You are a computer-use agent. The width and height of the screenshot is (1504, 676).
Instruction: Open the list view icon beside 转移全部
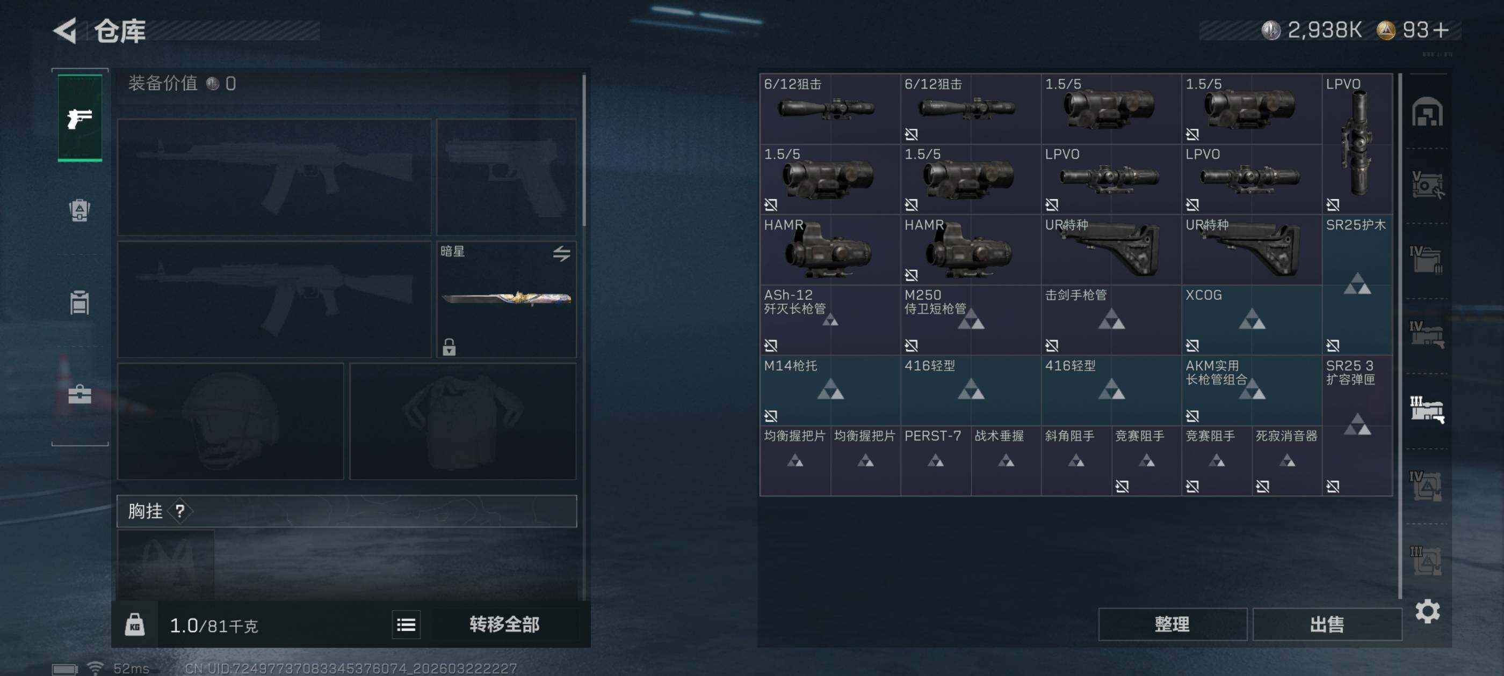[x=406, y=625]
